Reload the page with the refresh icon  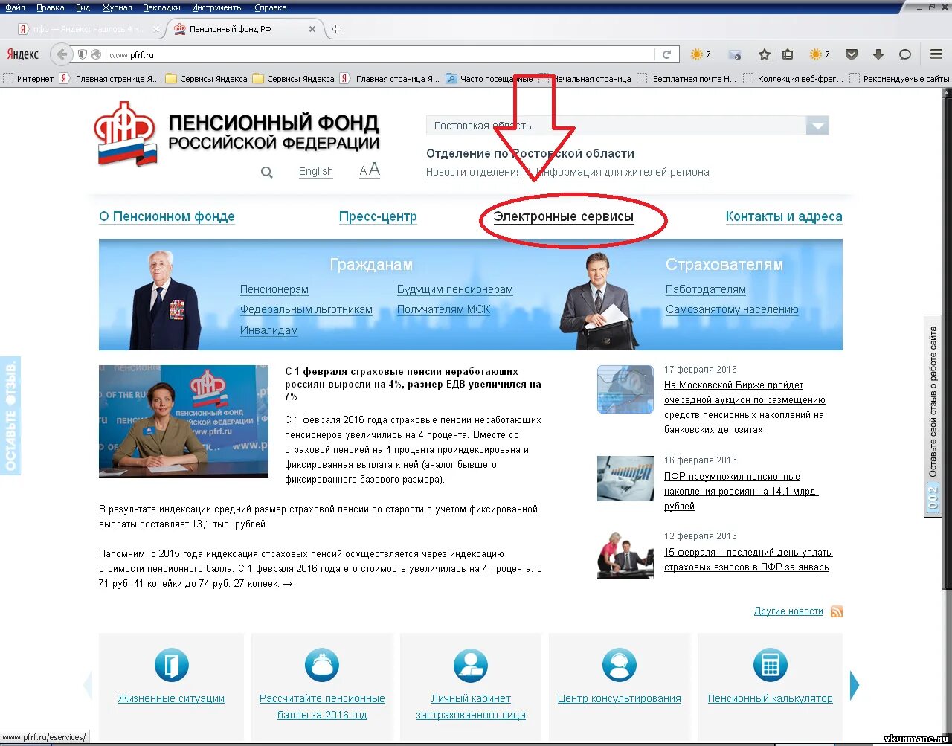point(667,54)
